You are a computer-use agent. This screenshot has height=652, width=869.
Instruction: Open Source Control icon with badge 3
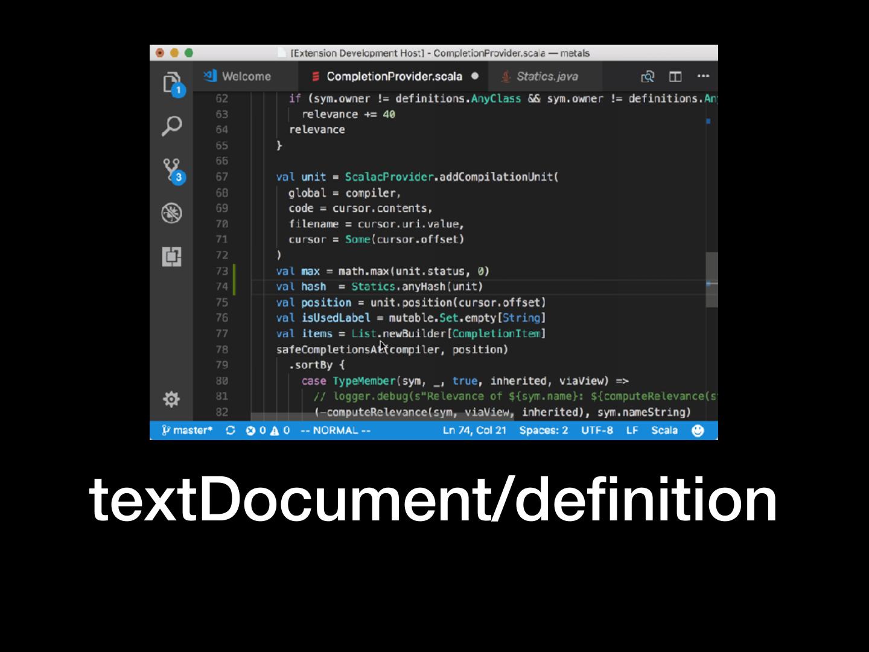coord(172,170)
